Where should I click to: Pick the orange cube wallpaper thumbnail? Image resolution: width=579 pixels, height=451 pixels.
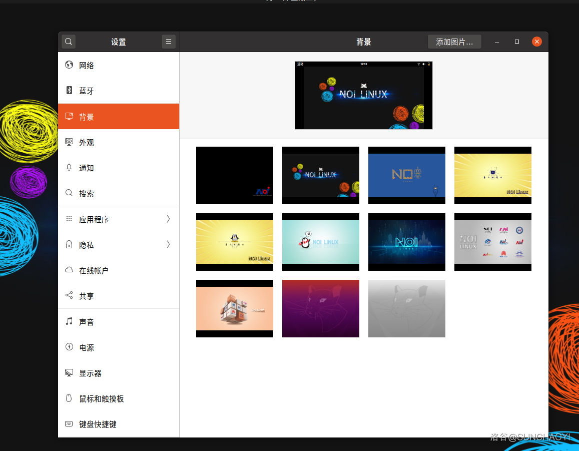(234, 308)
